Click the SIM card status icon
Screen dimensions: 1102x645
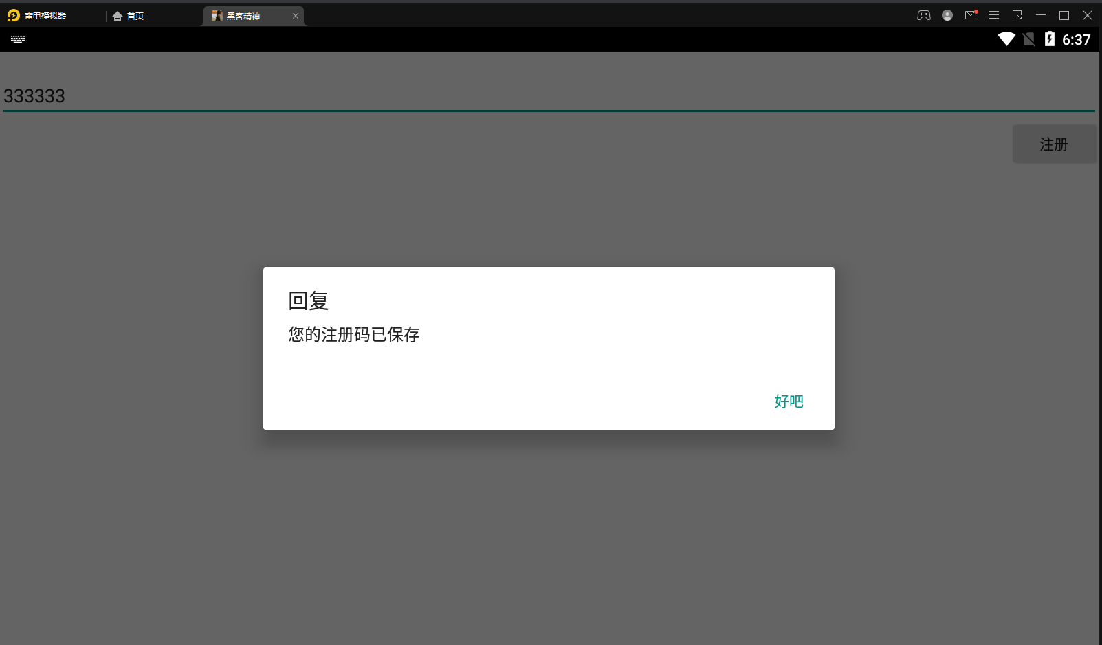1028,39
